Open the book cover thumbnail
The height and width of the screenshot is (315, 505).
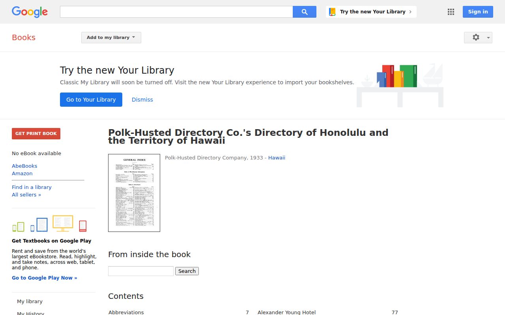(x=134, y=193)
